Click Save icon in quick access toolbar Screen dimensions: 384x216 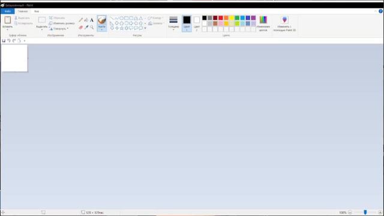click(x=4, y=41)
